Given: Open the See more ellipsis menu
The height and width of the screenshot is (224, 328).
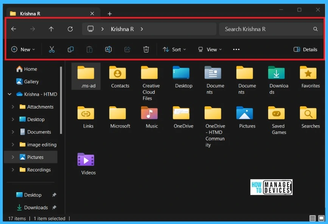Looking at the screenshot, I should [236, 49].
